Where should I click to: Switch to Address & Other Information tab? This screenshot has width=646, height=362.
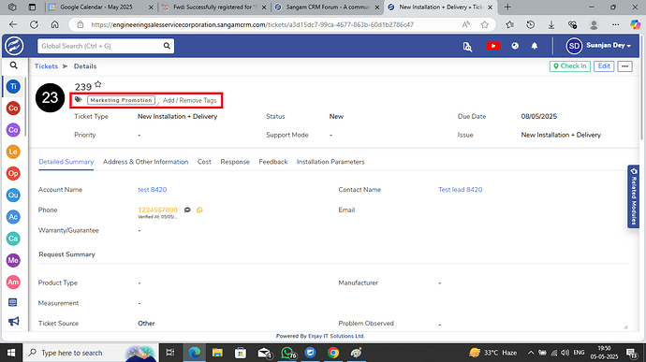click(145, 162)
